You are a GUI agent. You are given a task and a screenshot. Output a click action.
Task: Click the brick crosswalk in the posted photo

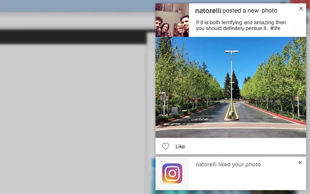231,126
